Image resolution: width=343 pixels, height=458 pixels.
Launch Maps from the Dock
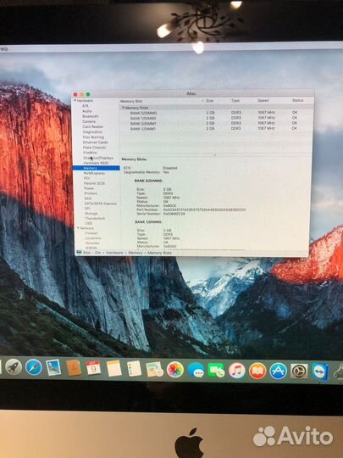coord(155,369)
